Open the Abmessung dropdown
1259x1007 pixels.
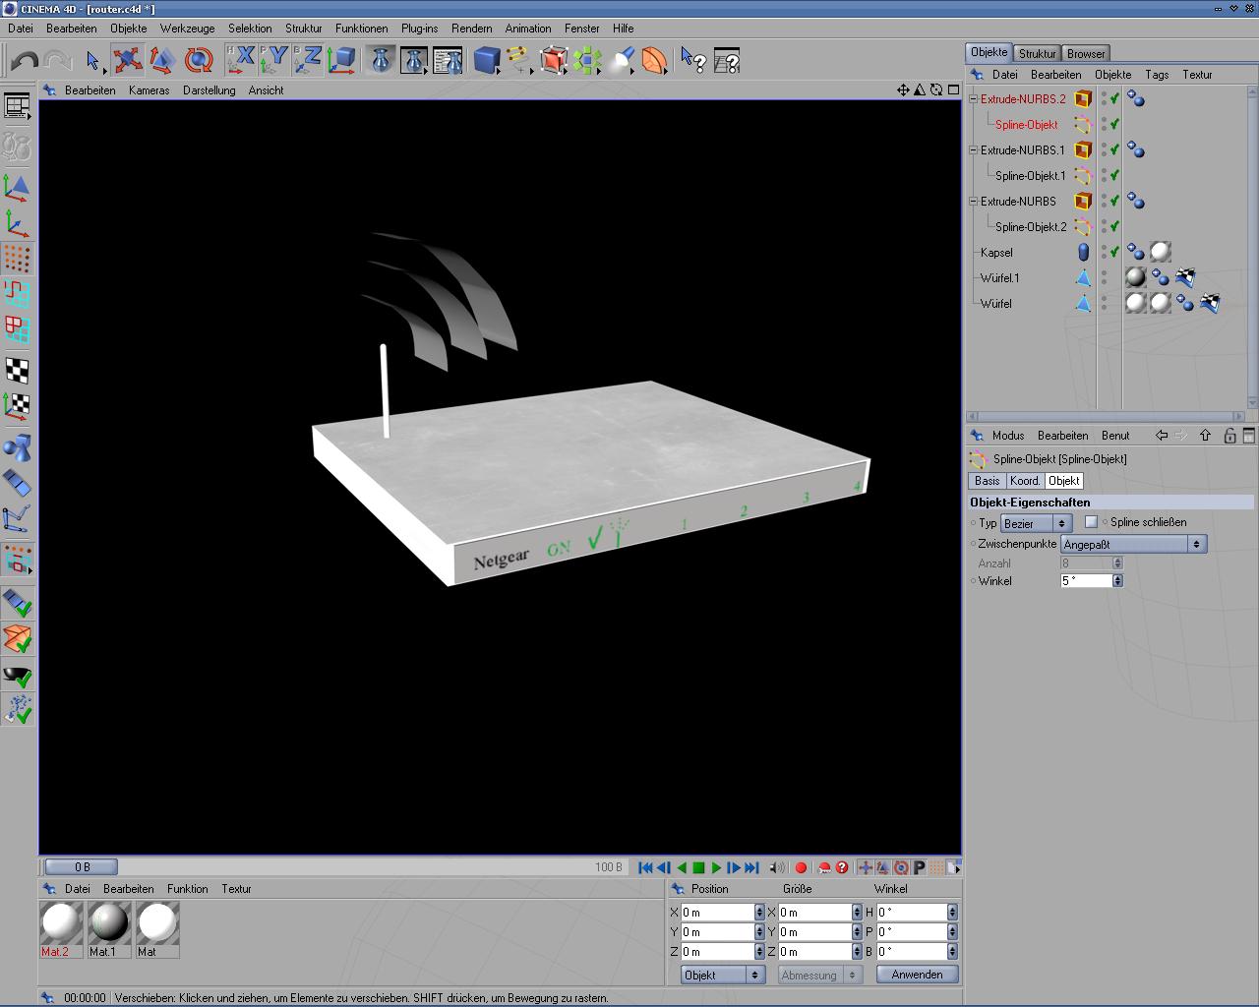pos(819,975)
